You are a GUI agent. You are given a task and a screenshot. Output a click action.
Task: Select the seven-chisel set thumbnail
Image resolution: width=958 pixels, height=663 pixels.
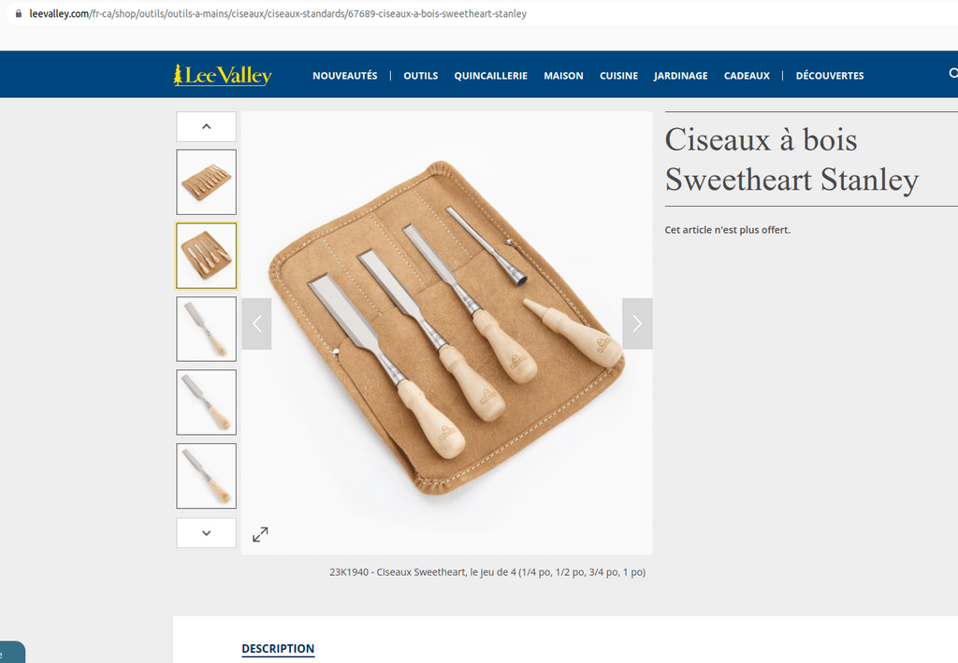(207, 182)
